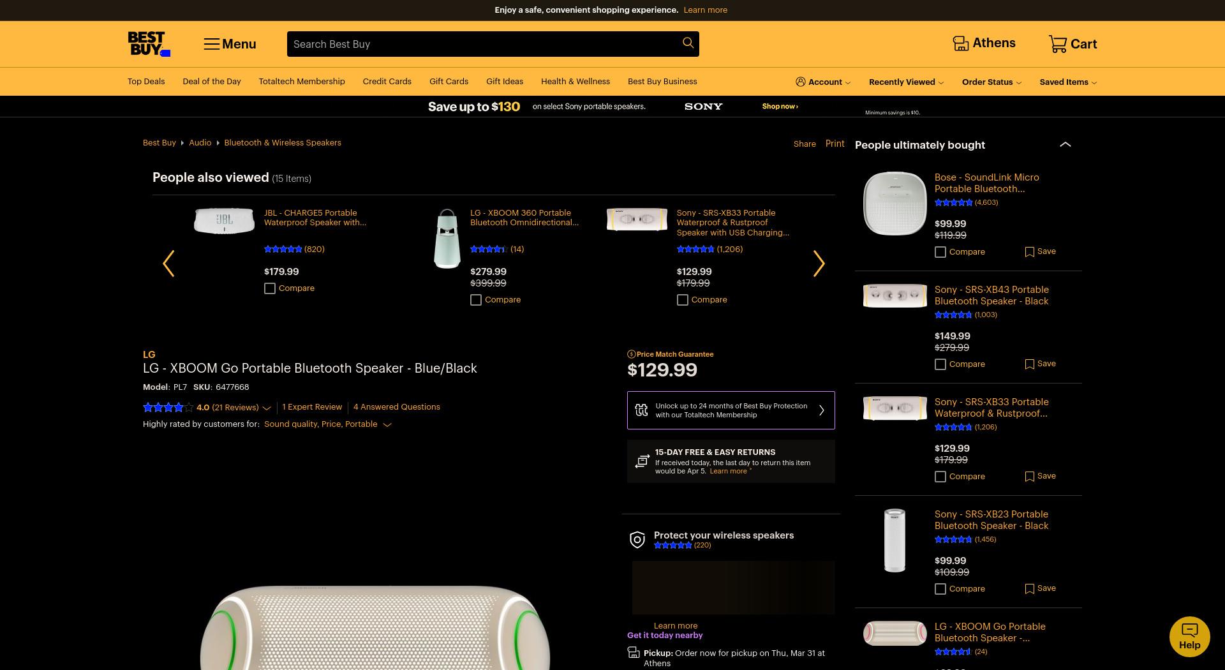Image resolution: width=1225 pixels, height=670 pixels.
Task: Open Top Deals menu item
Action: (x=146, y=81)
